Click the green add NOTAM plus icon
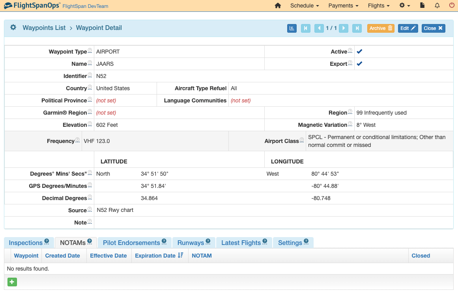The image size is (458, 295). 12,282
